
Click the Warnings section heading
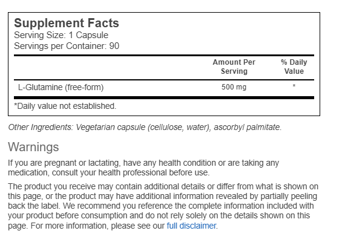tap(33, 147)
